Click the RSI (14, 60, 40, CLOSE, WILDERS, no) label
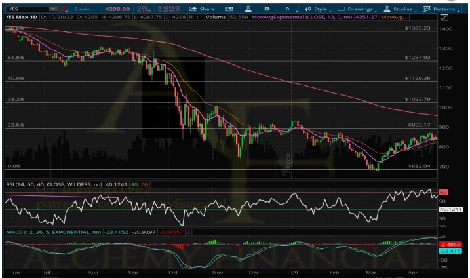The height and width of the screenshot is (278, 470). pos(54,184)
